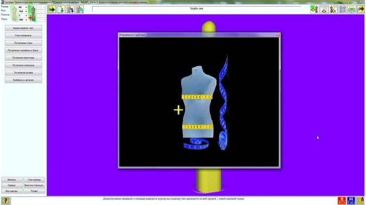Click the printer icon at top right
The image size is (366, 205).
pos(351,10)
